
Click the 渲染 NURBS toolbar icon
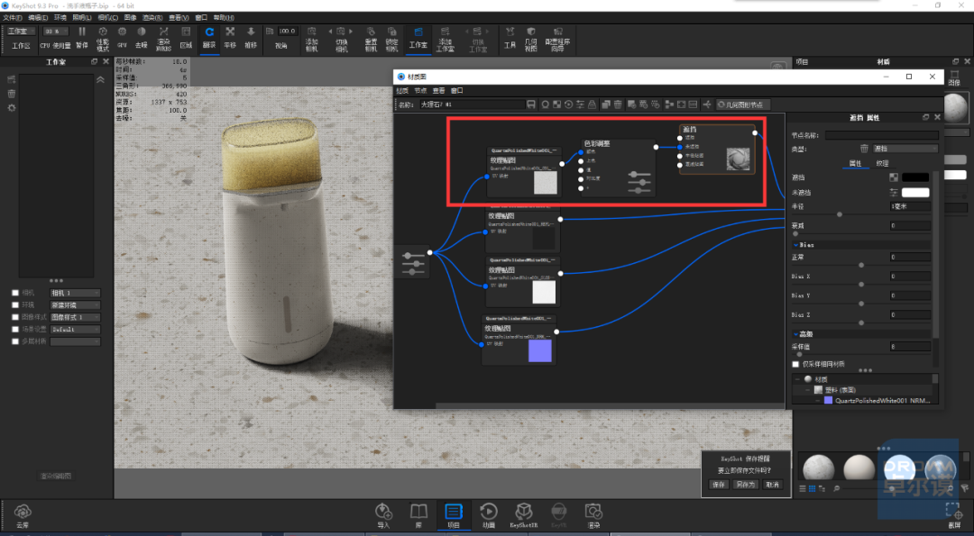tap(163, 32)
